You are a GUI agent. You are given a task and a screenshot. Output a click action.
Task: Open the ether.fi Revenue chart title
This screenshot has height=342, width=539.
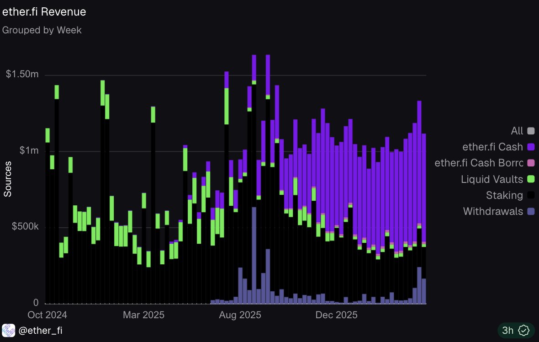click(44, 12)
